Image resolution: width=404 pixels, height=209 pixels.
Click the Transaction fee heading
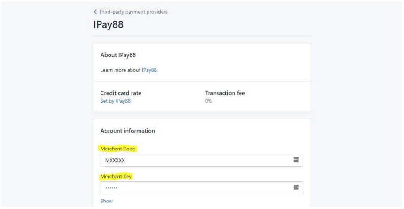click(x=225, y=93)
